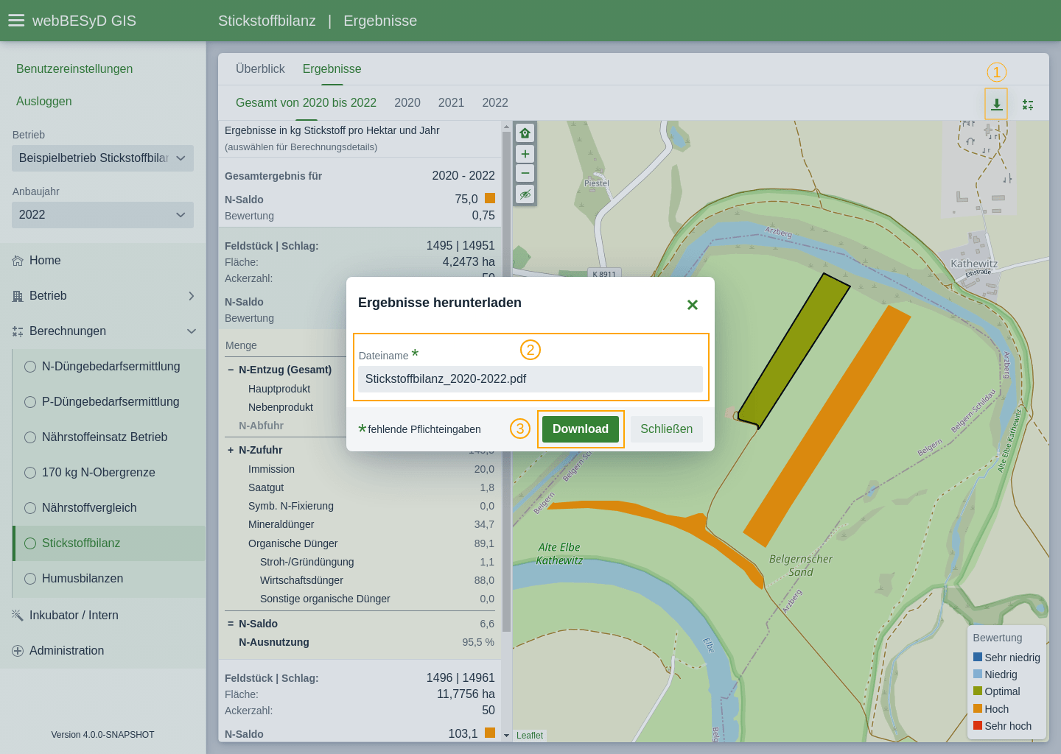Screen dimensions: 1061x754
Task: Click the green Download button
Action: click(x=581, y=429)
